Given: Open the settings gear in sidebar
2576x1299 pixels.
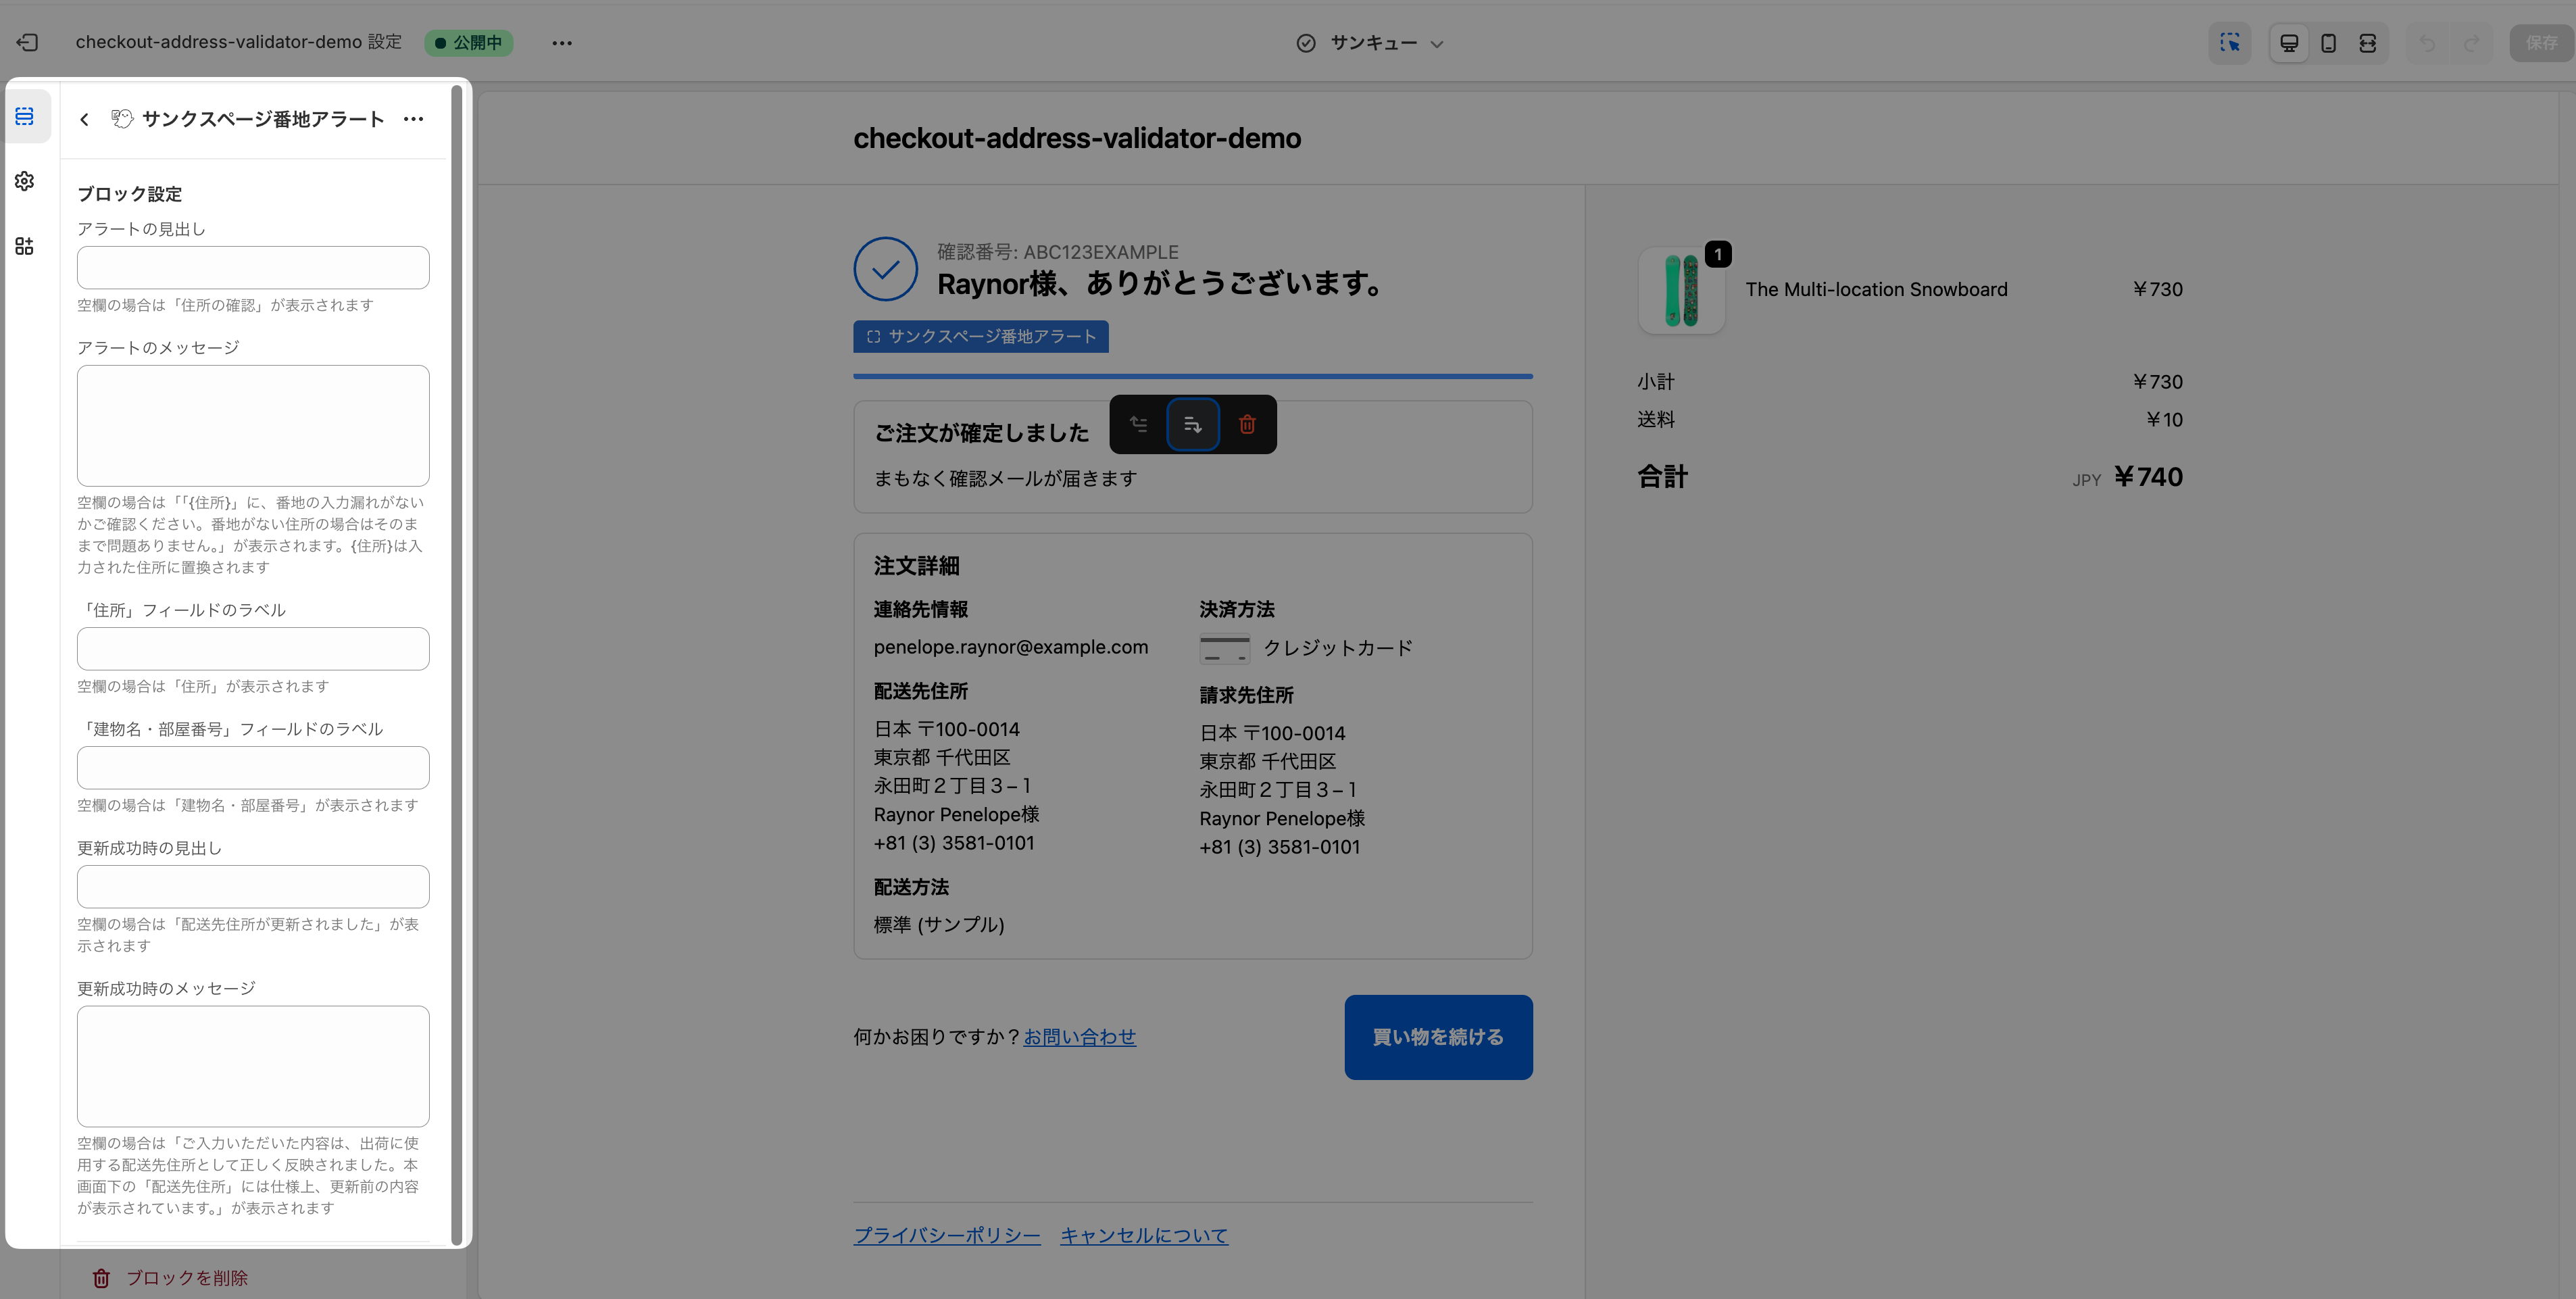Looking at the screenshot, I should (25, 181).
